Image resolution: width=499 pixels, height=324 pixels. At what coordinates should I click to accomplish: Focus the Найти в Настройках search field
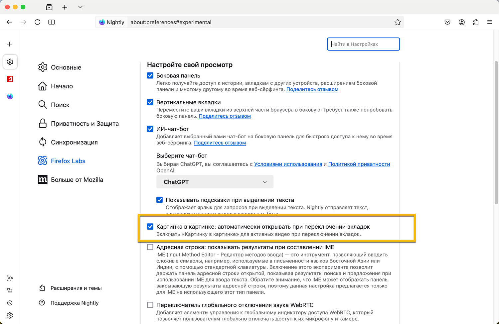coord(363,44)
